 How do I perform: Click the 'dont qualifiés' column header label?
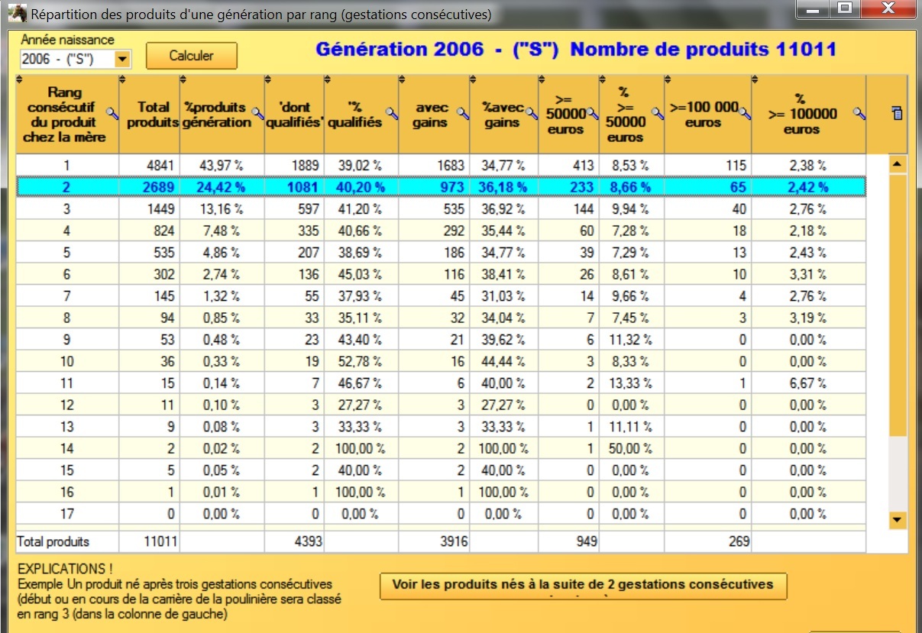pyautogui.click(x=294, y=115)
